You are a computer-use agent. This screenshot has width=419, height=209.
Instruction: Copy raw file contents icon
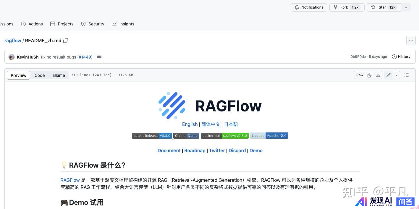click(370, 75)
